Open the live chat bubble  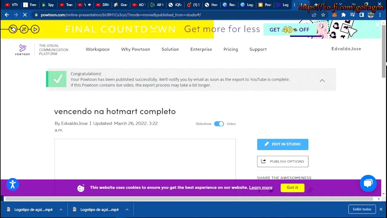(x=368, y=183)
